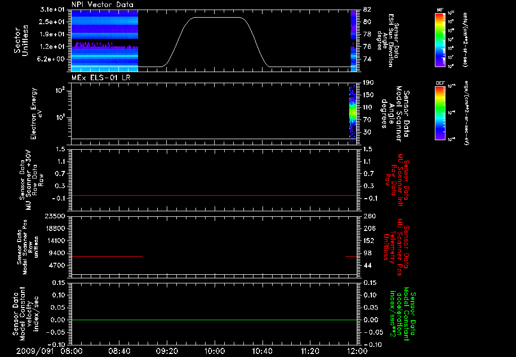Click the "23500" scanner position tick label
Screen dimensions: 516x357
55,216
